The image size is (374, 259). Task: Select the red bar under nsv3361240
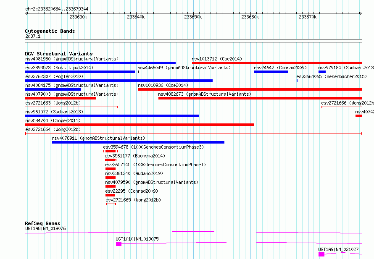click(111, 178)
